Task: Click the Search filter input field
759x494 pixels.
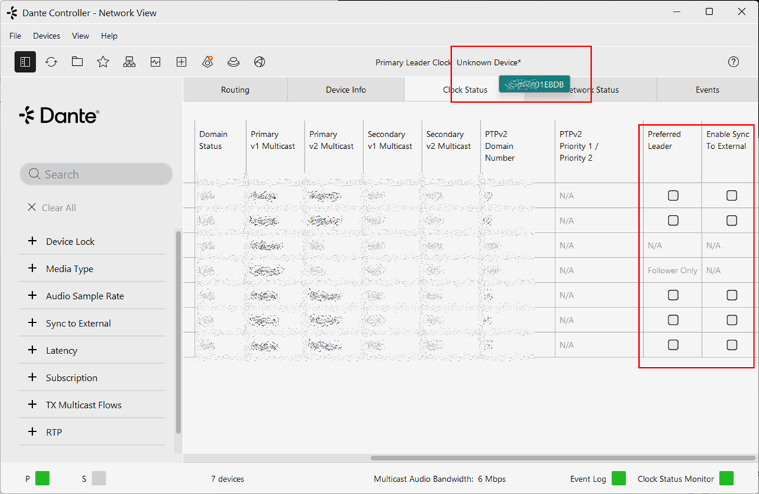Action: click(x=96, y=174)
